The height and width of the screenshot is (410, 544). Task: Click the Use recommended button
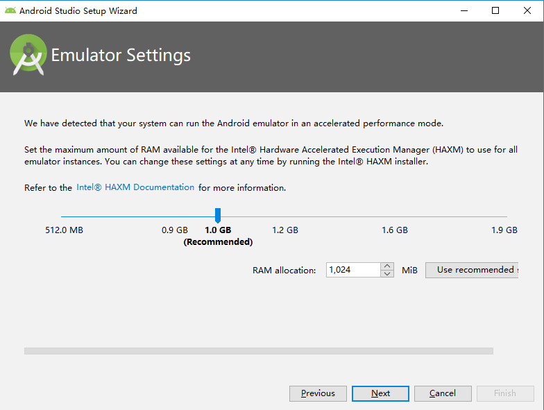[472, 270]
